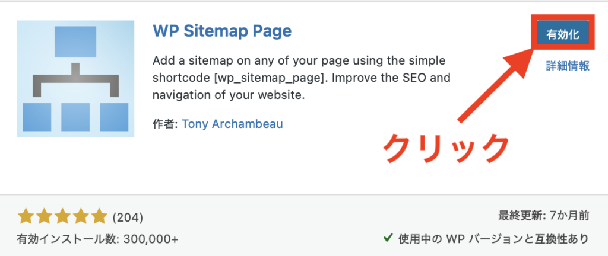This screenshot has height=256, width=608.
Task: Open the 詳細情報 details link
Action: [x=568, y=66]
